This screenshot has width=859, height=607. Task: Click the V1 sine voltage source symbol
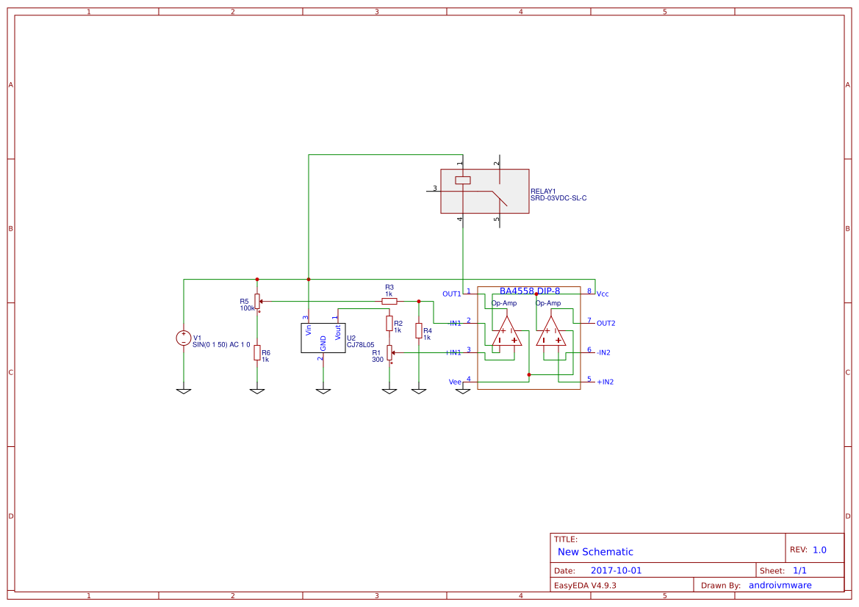click(183, 337)
